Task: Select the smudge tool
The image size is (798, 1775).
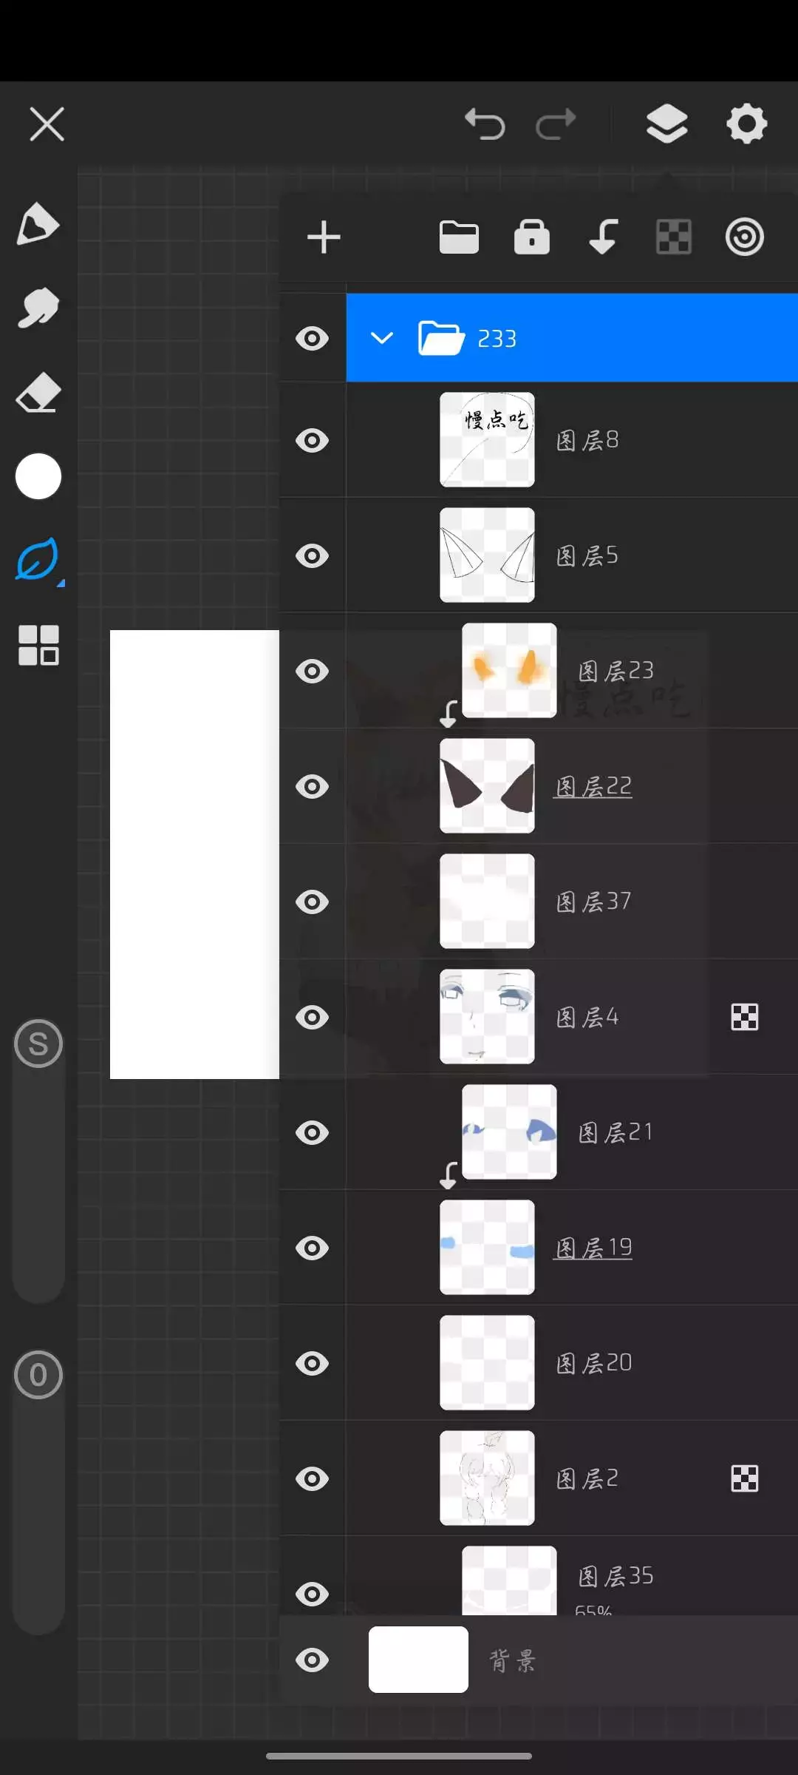Action: pyautogui.click(x=38, y=308)
